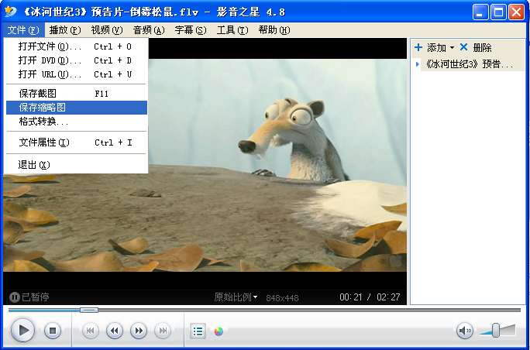Click the fast forward button
The width and height of the screenshot is (530, 350).
tap(139, 331)
